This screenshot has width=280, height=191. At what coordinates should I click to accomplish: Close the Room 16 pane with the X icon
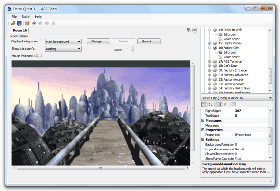[x=195, y=30]
